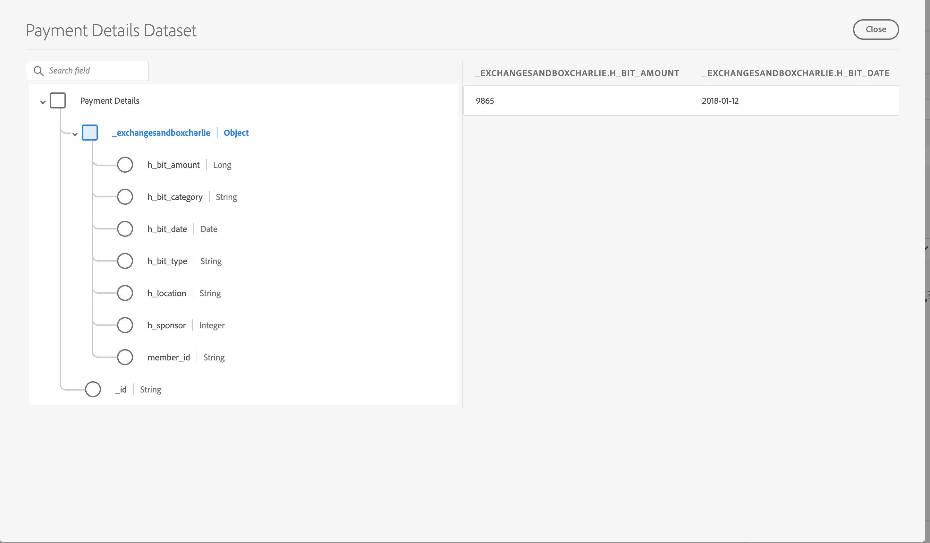Select the member_id radio button
930x543 pixels.
pos(125,358)
